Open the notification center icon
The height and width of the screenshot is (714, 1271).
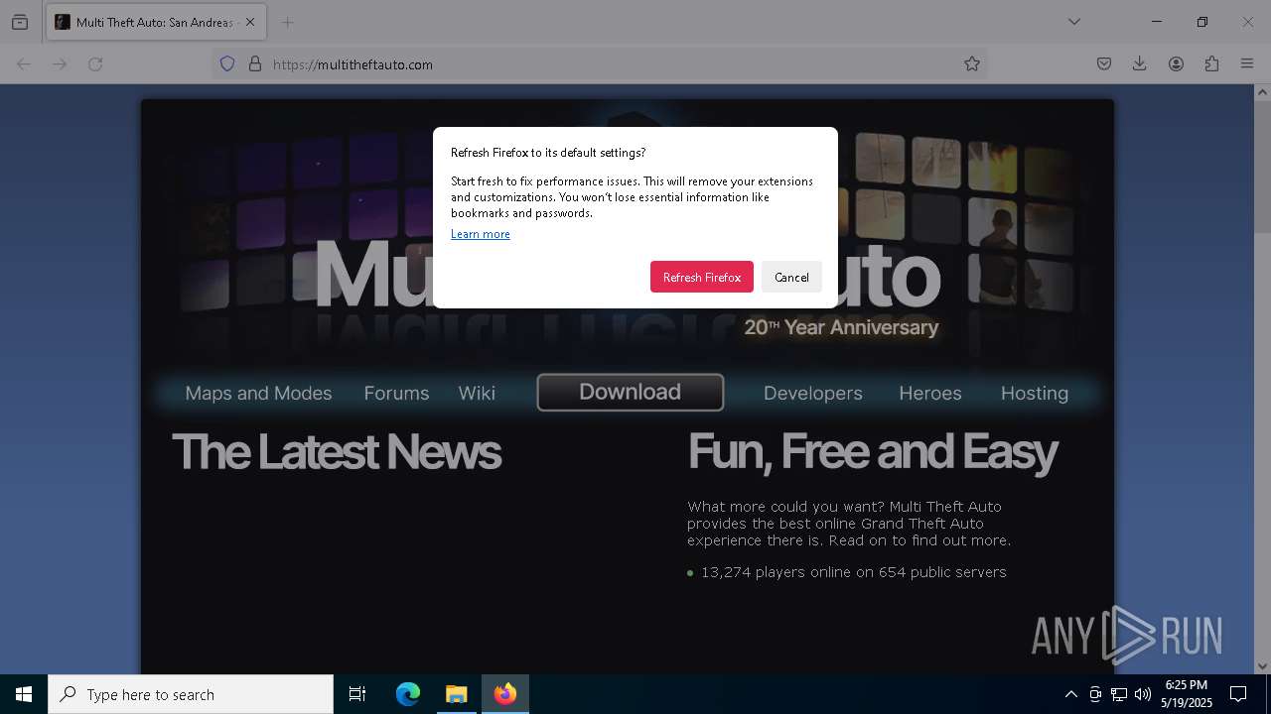(1239, 694)
